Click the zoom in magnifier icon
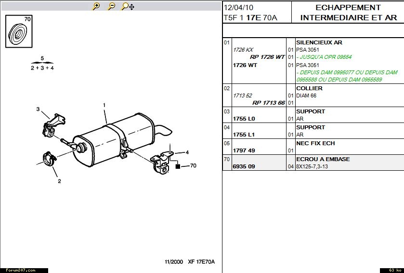404x273 pixels. point(96,6)
